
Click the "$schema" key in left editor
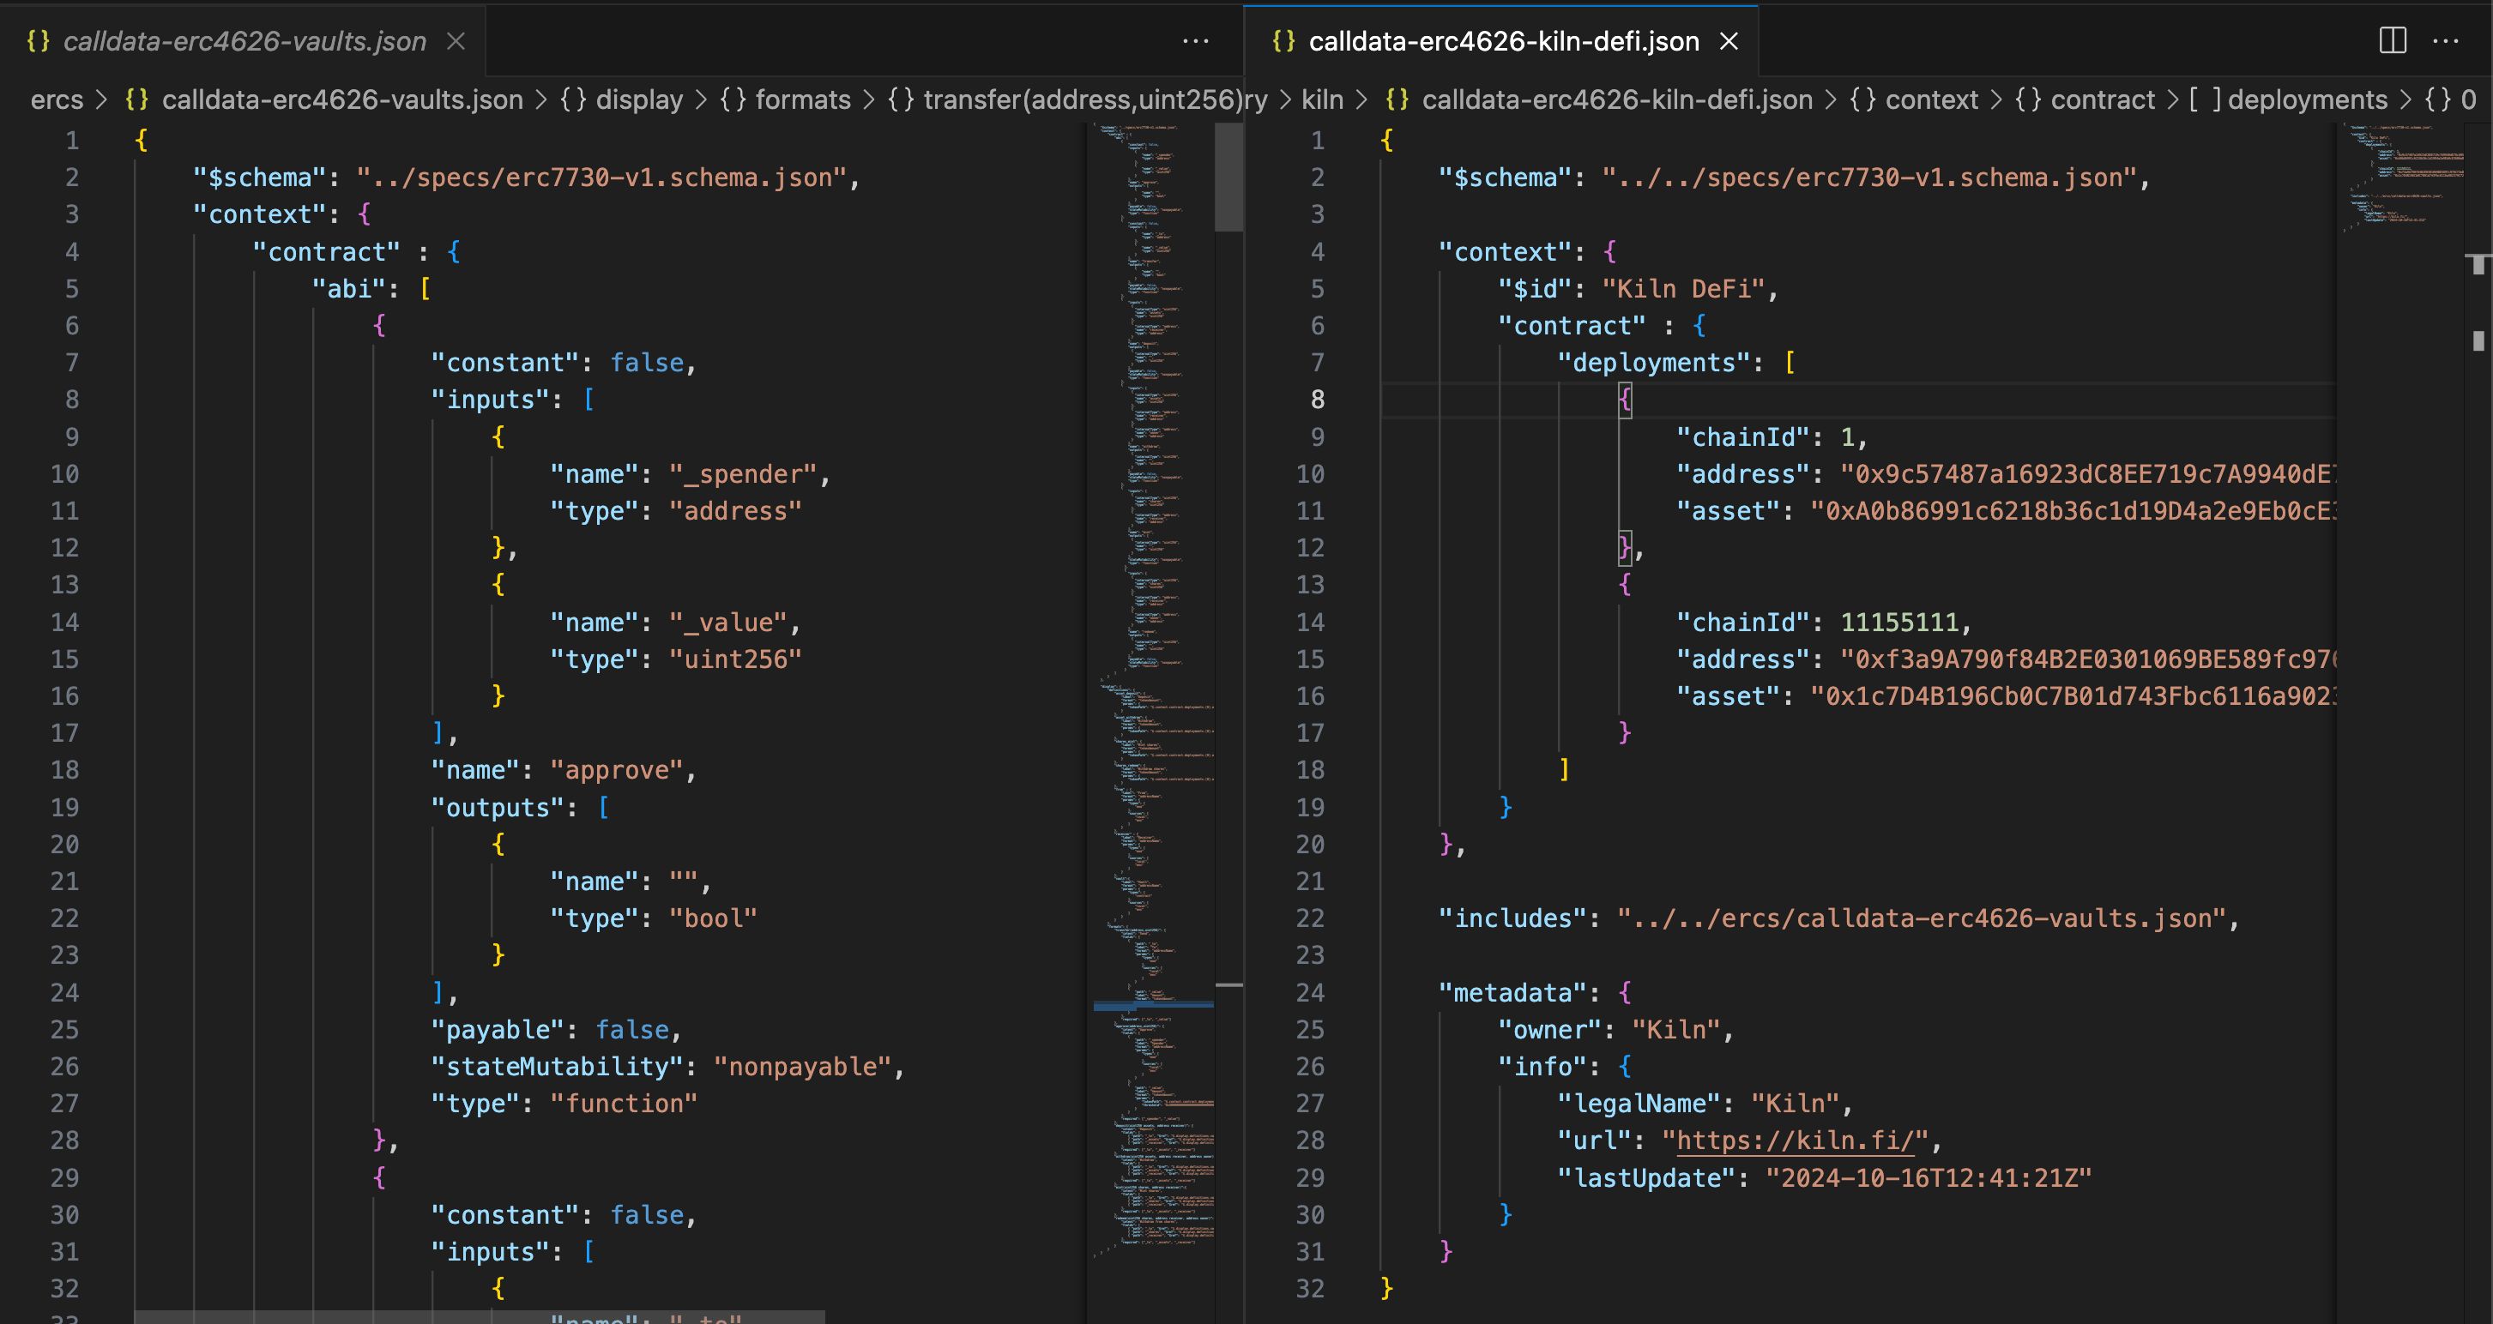[x=259, y=177]
